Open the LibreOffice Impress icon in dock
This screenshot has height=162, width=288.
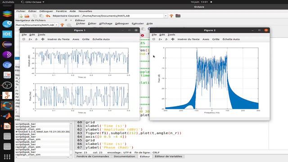pos(7,126)
